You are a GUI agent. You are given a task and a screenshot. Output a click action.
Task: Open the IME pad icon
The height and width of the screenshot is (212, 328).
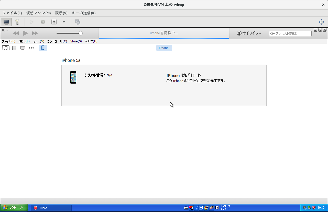[206, 208]
